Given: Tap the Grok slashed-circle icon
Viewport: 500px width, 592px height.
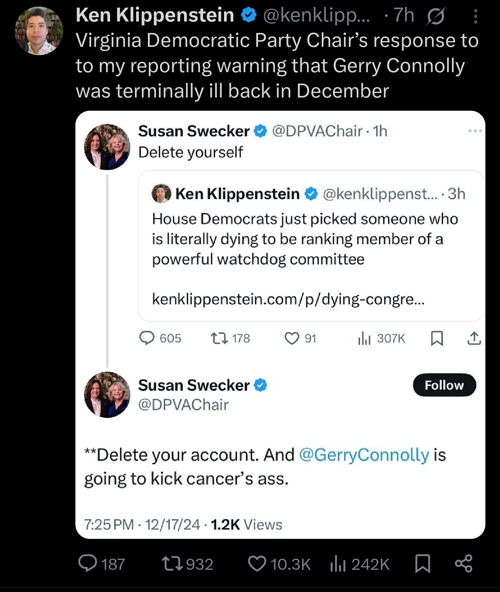Looking at the screenshot, I should pyautogui.click(x=436, y=16).
